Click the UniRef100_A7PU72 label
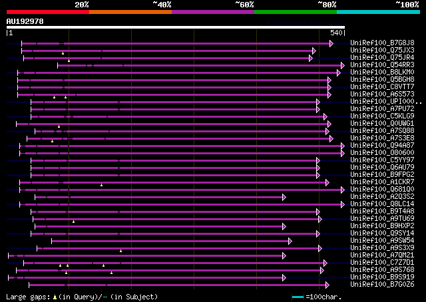 pos(382,108)
